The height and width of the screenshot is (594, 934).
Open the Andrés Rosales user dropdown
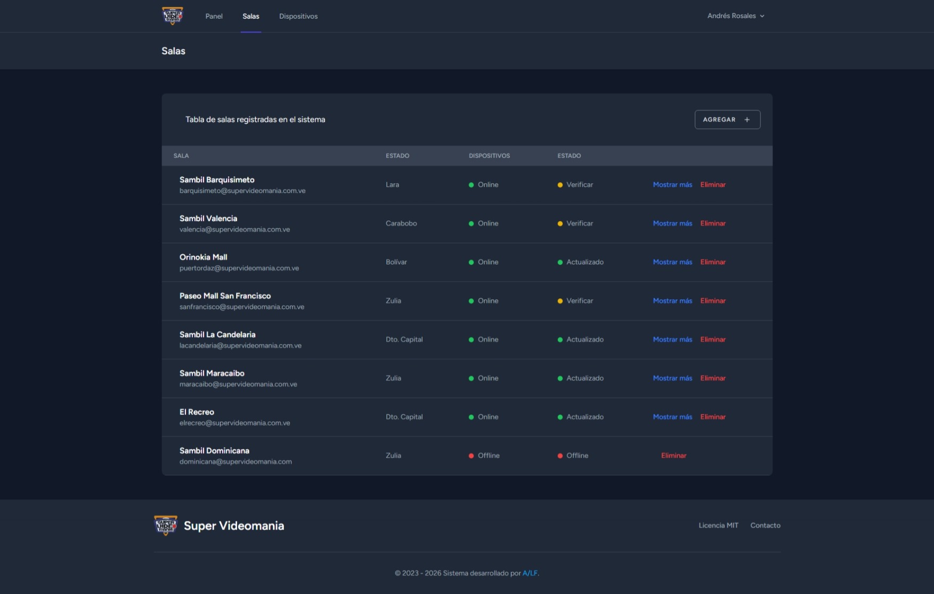[736, 16]
